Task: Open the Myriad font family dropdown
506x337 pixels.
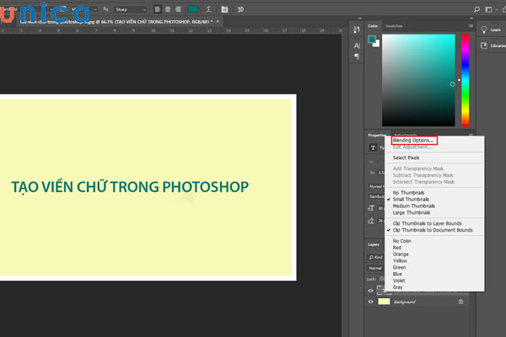Action: (377, 186)
